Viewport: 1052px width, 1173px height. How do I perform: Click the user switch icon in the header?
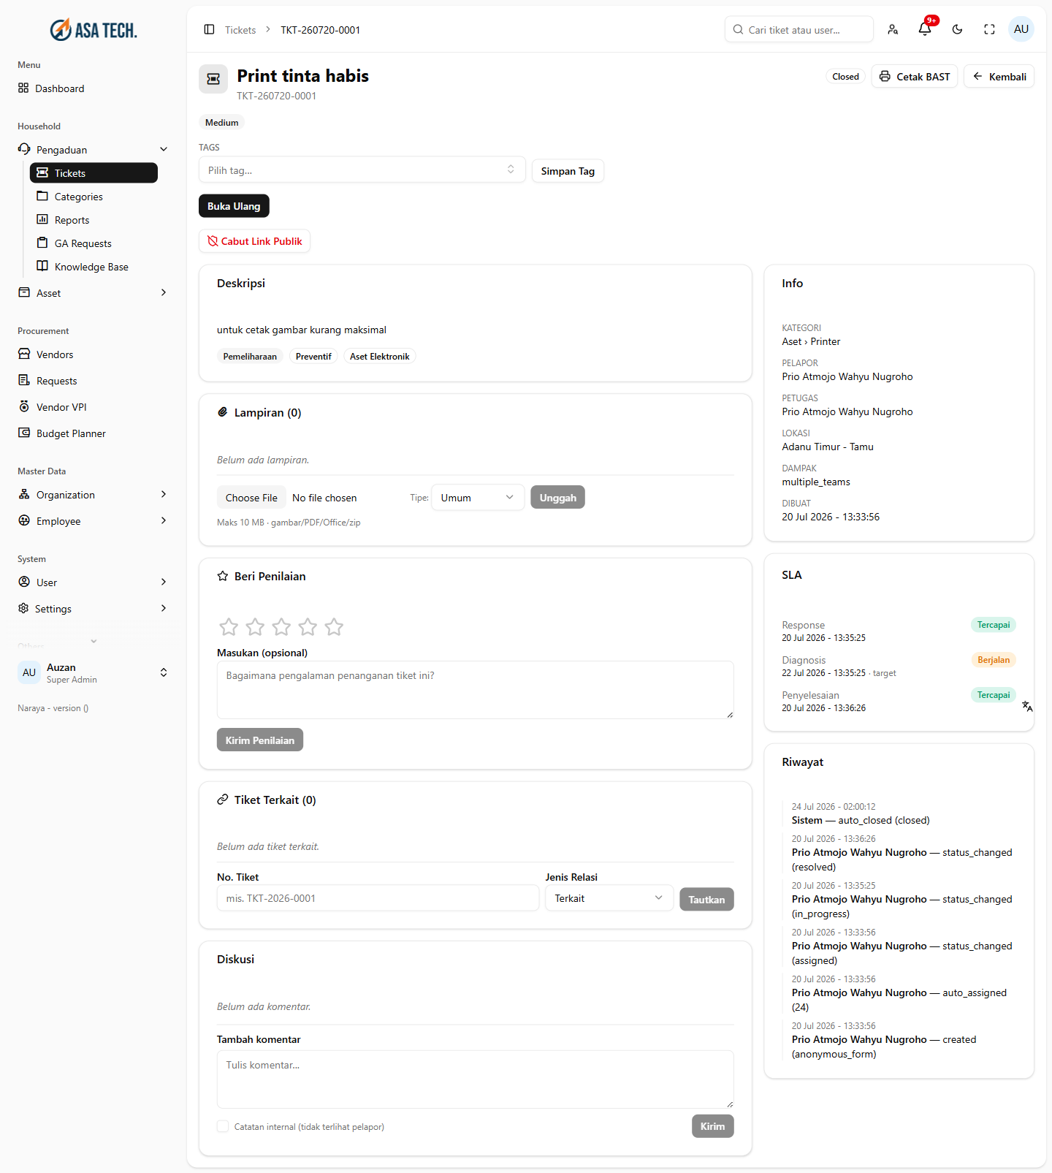(x=893, y=29)
